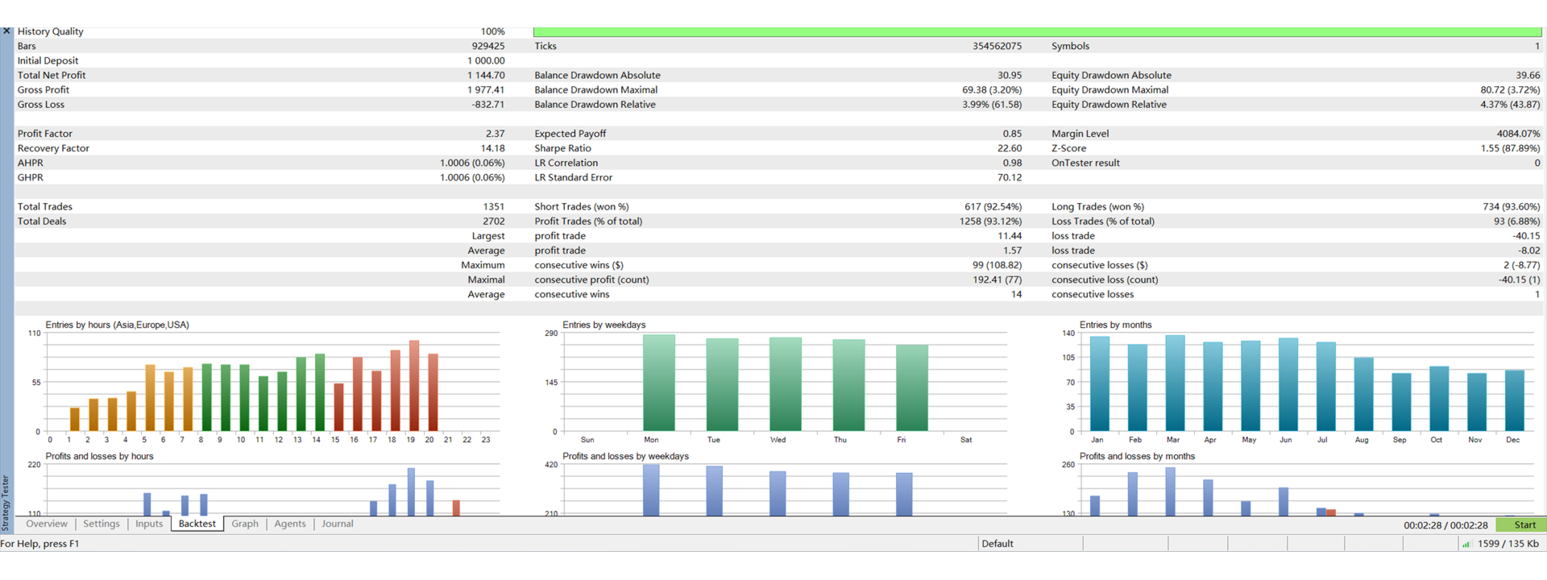Click the LR Standard Error value 70.12
This screenshot has height=580, width=1547.
[1010, 178]
